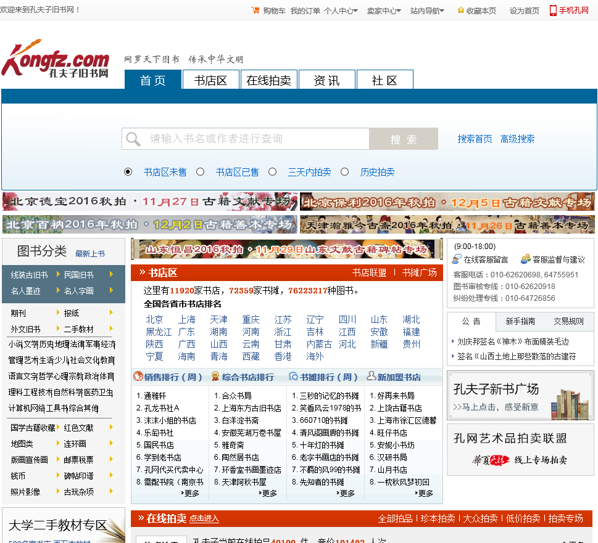Click the 书摊广场 link
This screenshot has height=543, width=598.
pyautogui.click(x=420, y=272)
